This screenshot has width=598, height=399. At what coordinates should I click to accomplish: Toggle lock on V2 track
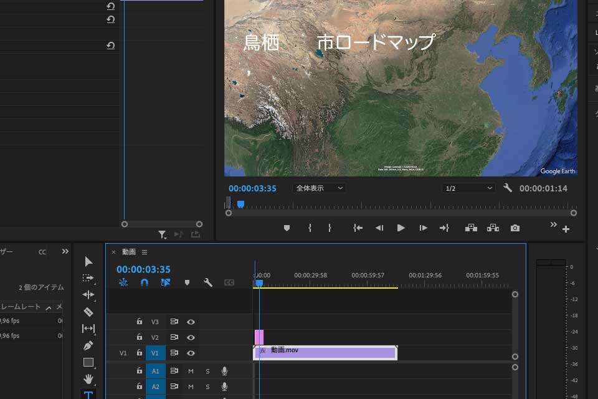coord(140,337)
